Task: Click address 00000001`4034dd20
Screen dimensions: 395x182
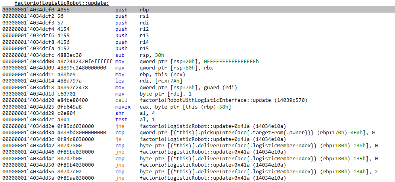Action: [x=28, y=100]
